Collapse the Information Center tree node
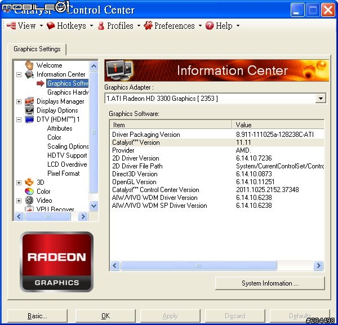This screenshot has width=338, height=325. (x=19, y=74)
